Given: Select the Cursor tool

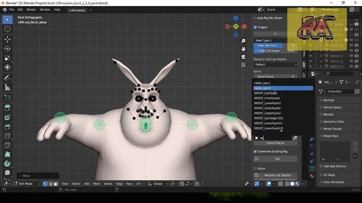Looking at the screenshot, I should (7, 29).
